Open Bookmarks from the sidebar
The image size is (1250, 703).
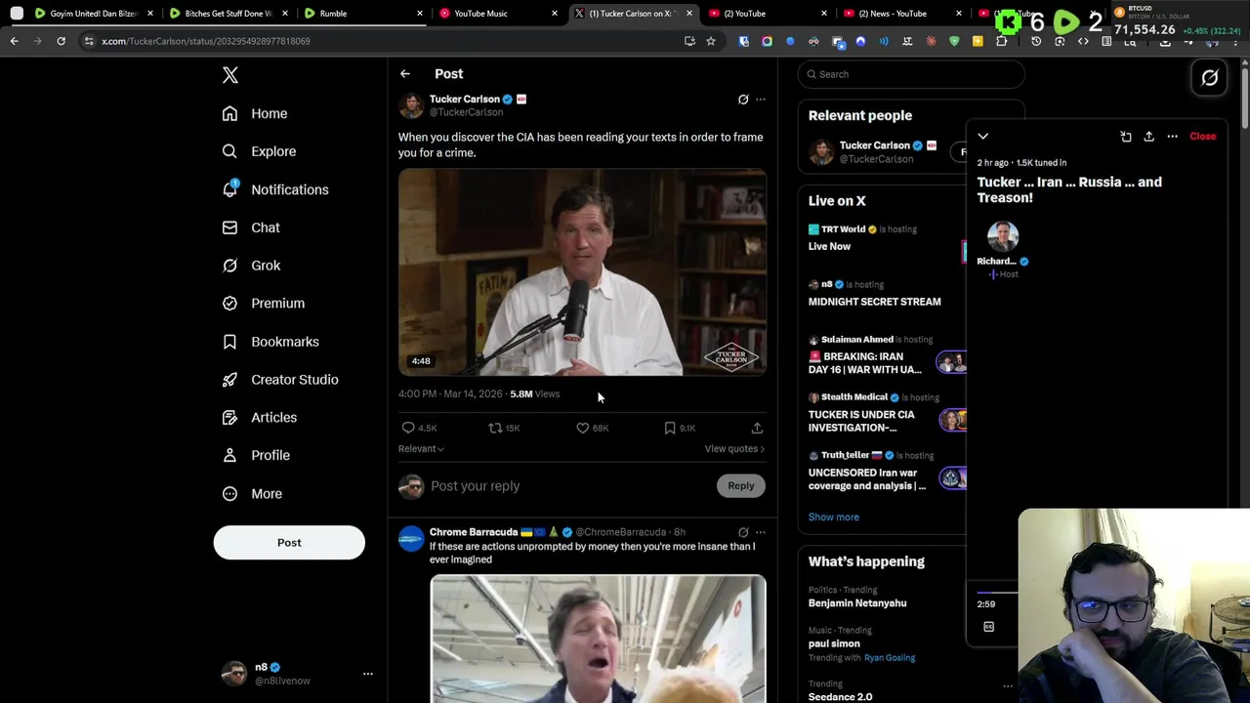click(x=271, y=342)
